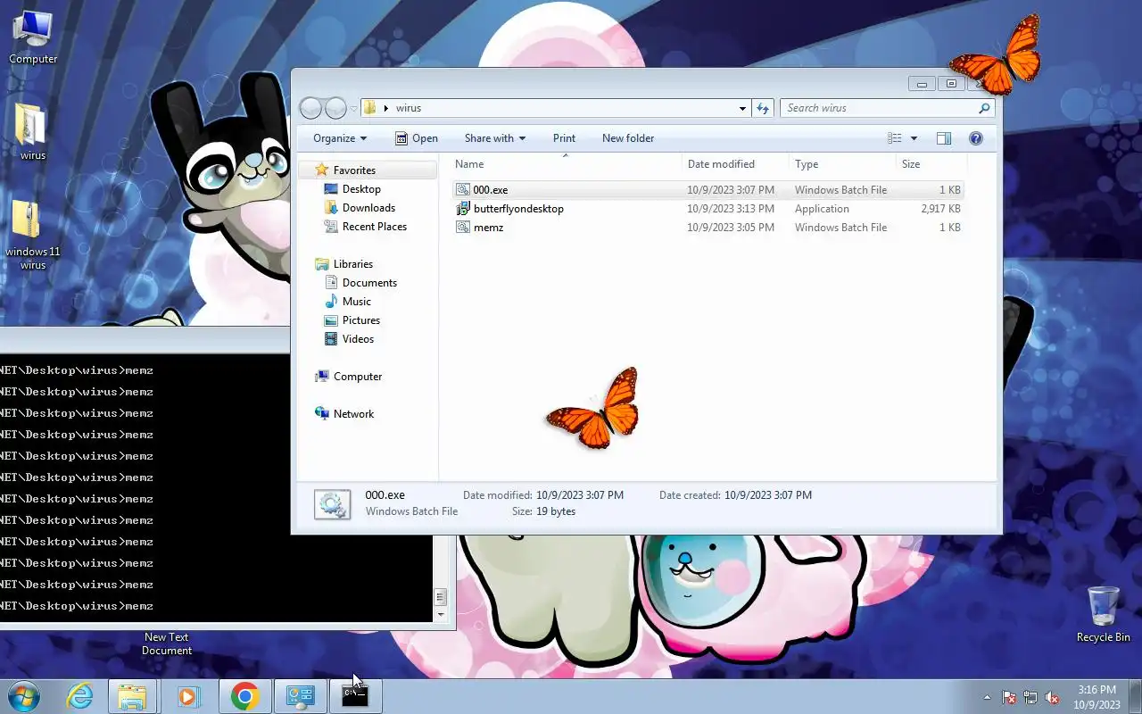Select the windows 11 wirus desktop archive

32,235
